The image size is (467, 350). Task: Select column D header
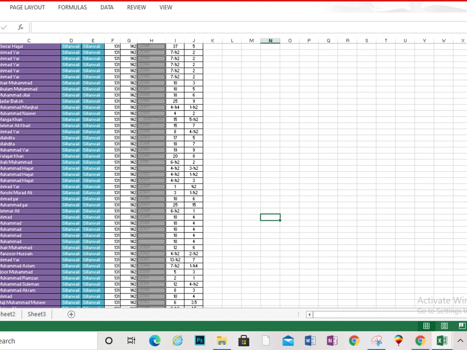pos(71,41)
